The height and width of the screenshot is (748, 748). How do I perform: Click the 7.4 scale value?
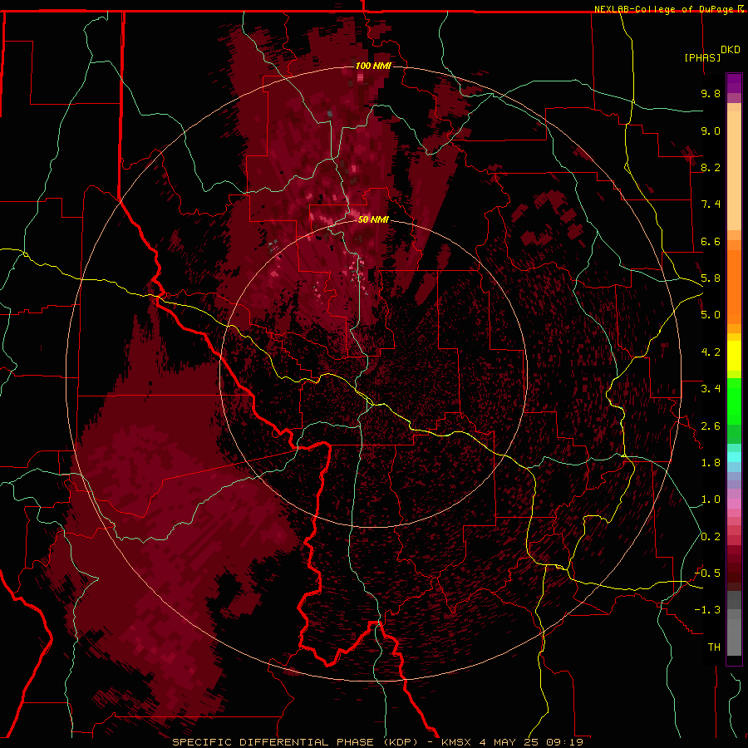click(711, 204)
